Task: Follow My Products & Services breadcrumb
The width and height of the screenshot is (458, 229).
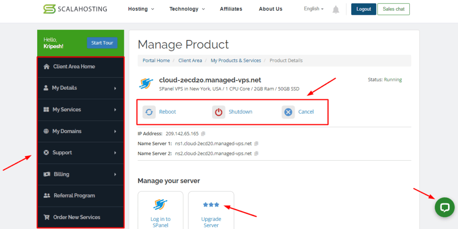Action: point(236,60)
